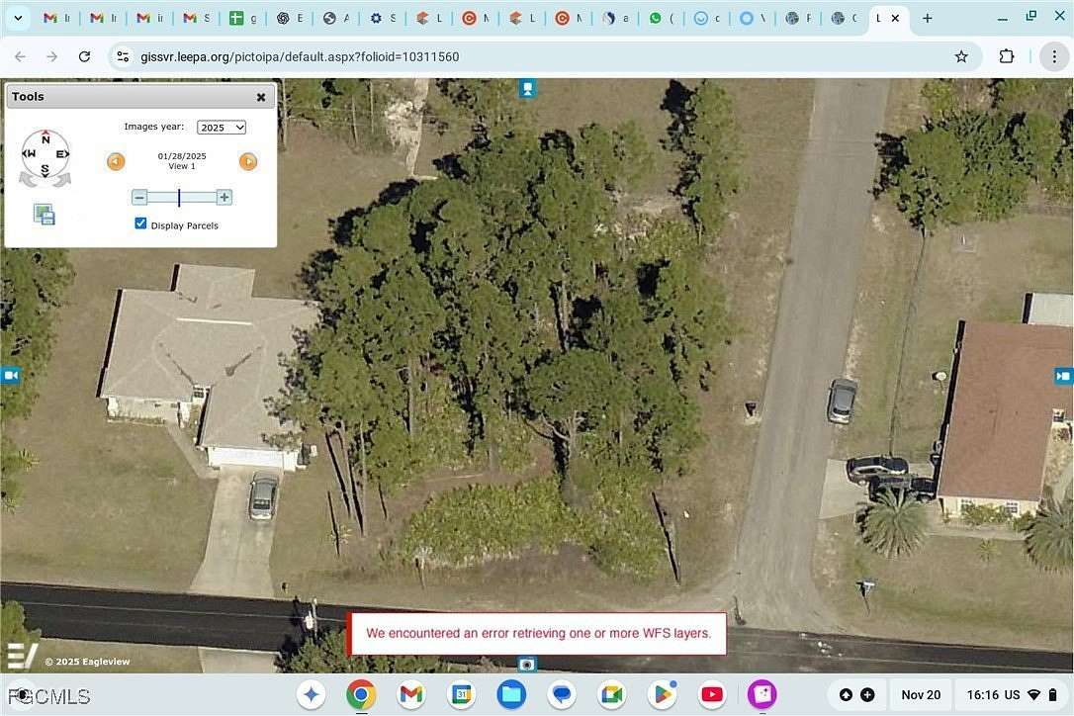The width and height of the screenshot is (1074, 716).
Task: Rotate the map using the compass rose
Action: 45,153
